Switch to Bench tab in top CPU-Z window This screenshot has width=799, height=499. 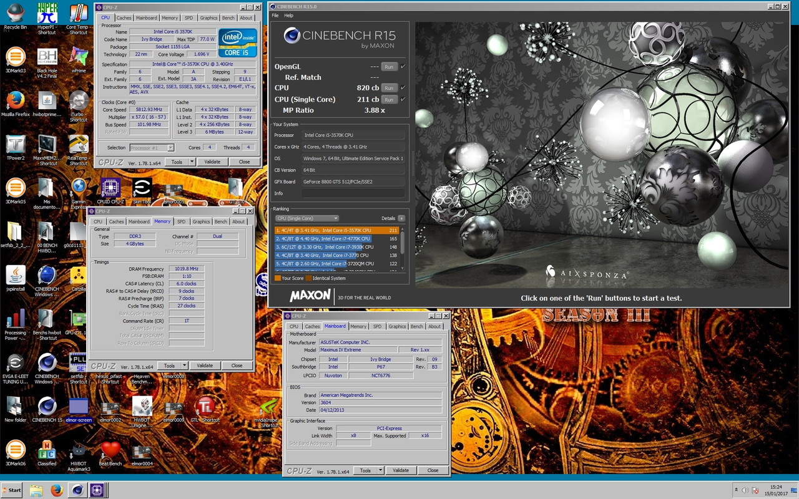(228, 17)
